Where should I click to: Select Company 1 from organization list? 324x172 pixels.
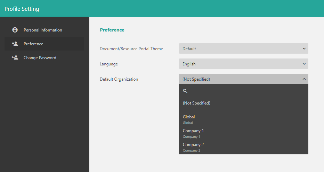[193, 133]
